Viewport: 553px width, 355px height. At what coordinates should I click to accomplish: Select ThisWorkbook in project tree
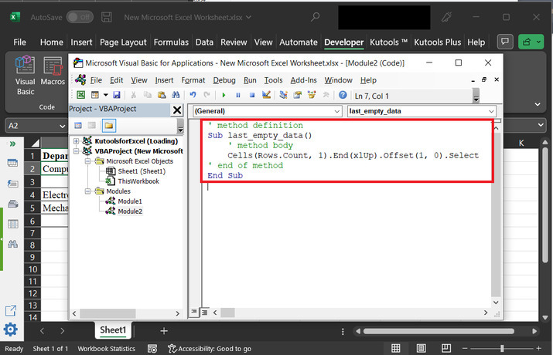[138, 181]
